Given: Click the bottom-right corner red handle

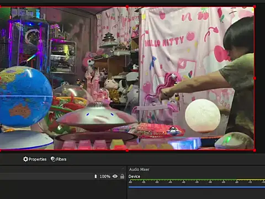Looking at the screenshot, I should 255,150.
